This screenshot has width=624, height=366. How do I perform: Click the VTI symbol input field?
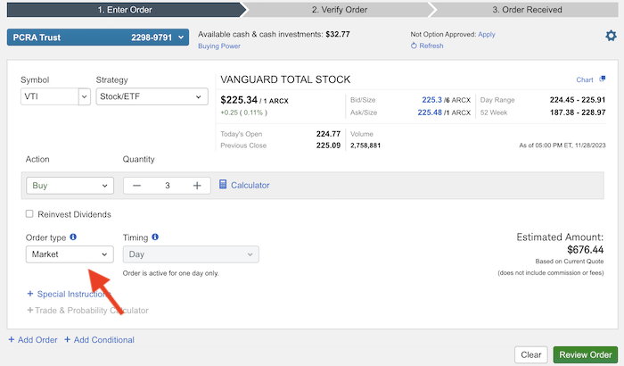click(x=48, y=96)
